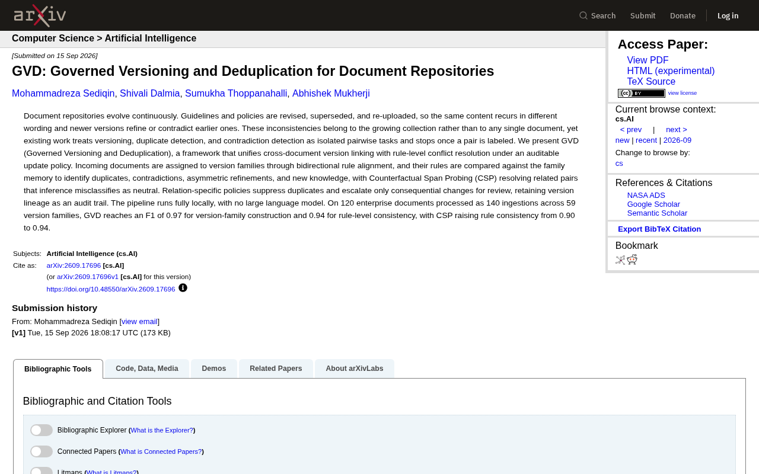The height and width of the screenshot is (474, 759).
Task: Open author Sumukha Thoppanahalli
Action: point(236,94)
